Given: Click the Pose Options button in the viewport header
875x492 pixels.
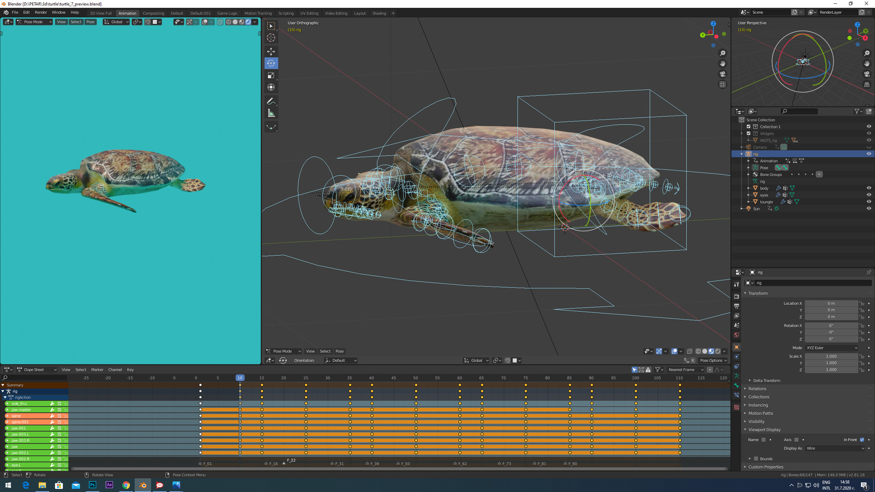Looking at the screenshot, I should point(713,360).
